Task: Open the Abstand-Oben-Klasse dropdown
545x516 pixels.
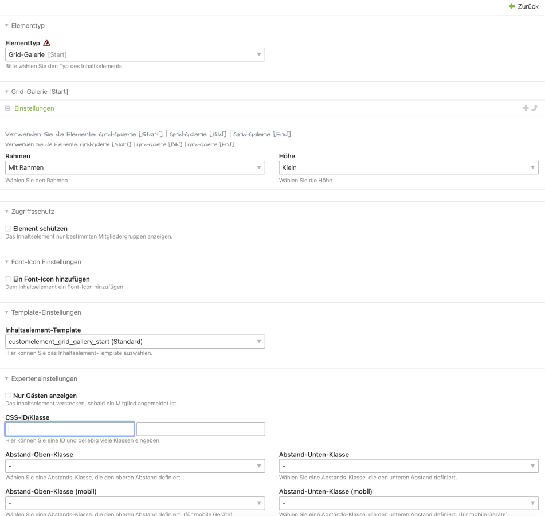Action: pyautogui.click(x=135, y=466)
